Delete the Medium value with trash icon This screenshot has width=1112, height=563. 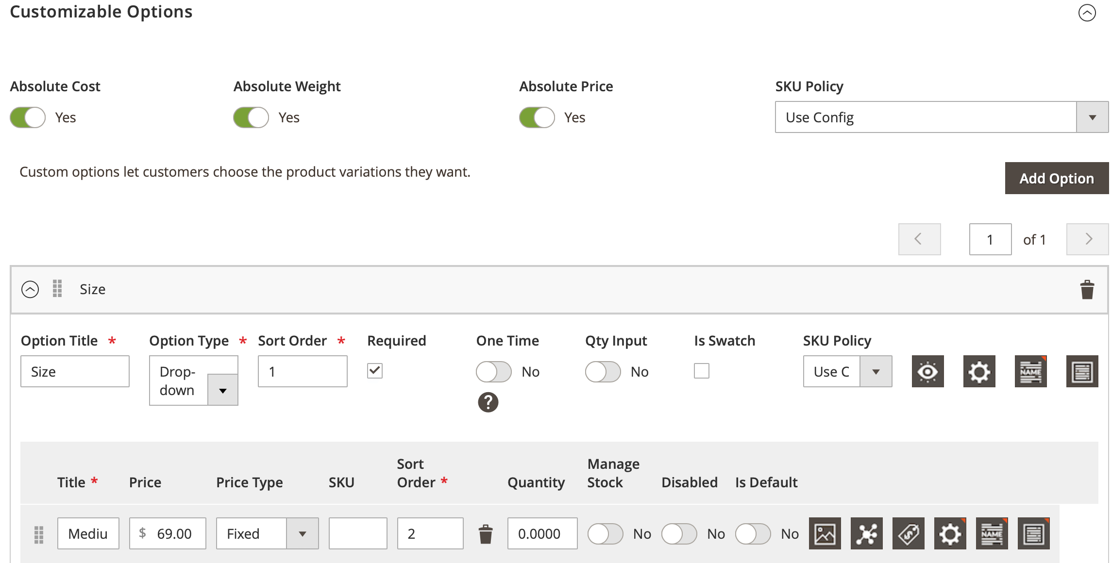click(x=486, y=534)
